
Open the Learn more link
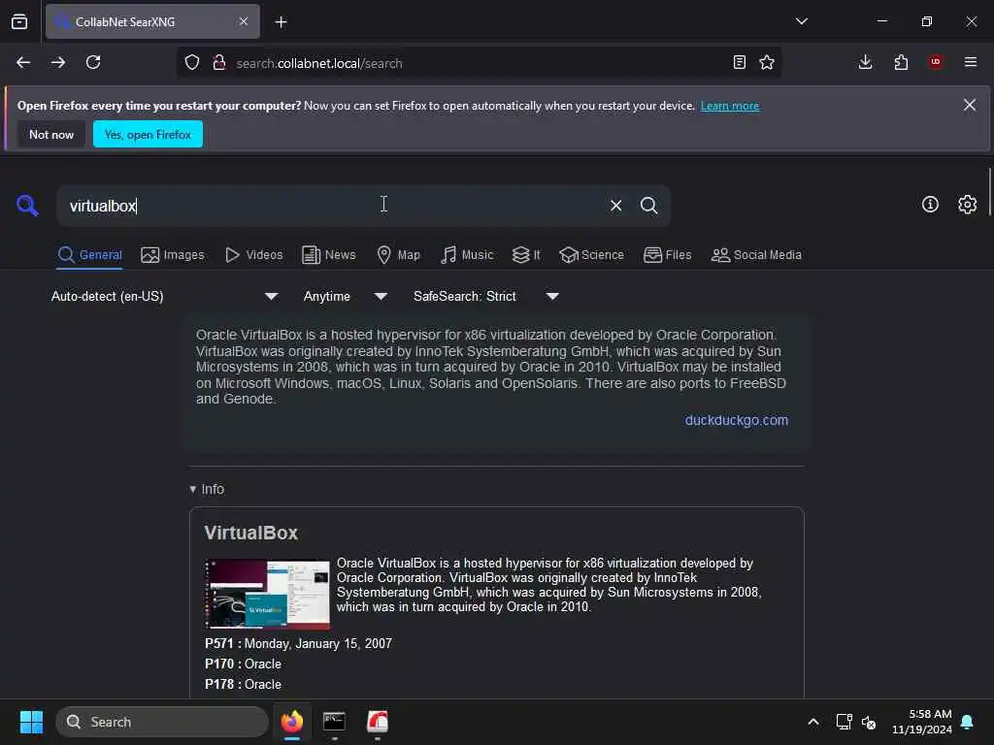coord(730,106)
